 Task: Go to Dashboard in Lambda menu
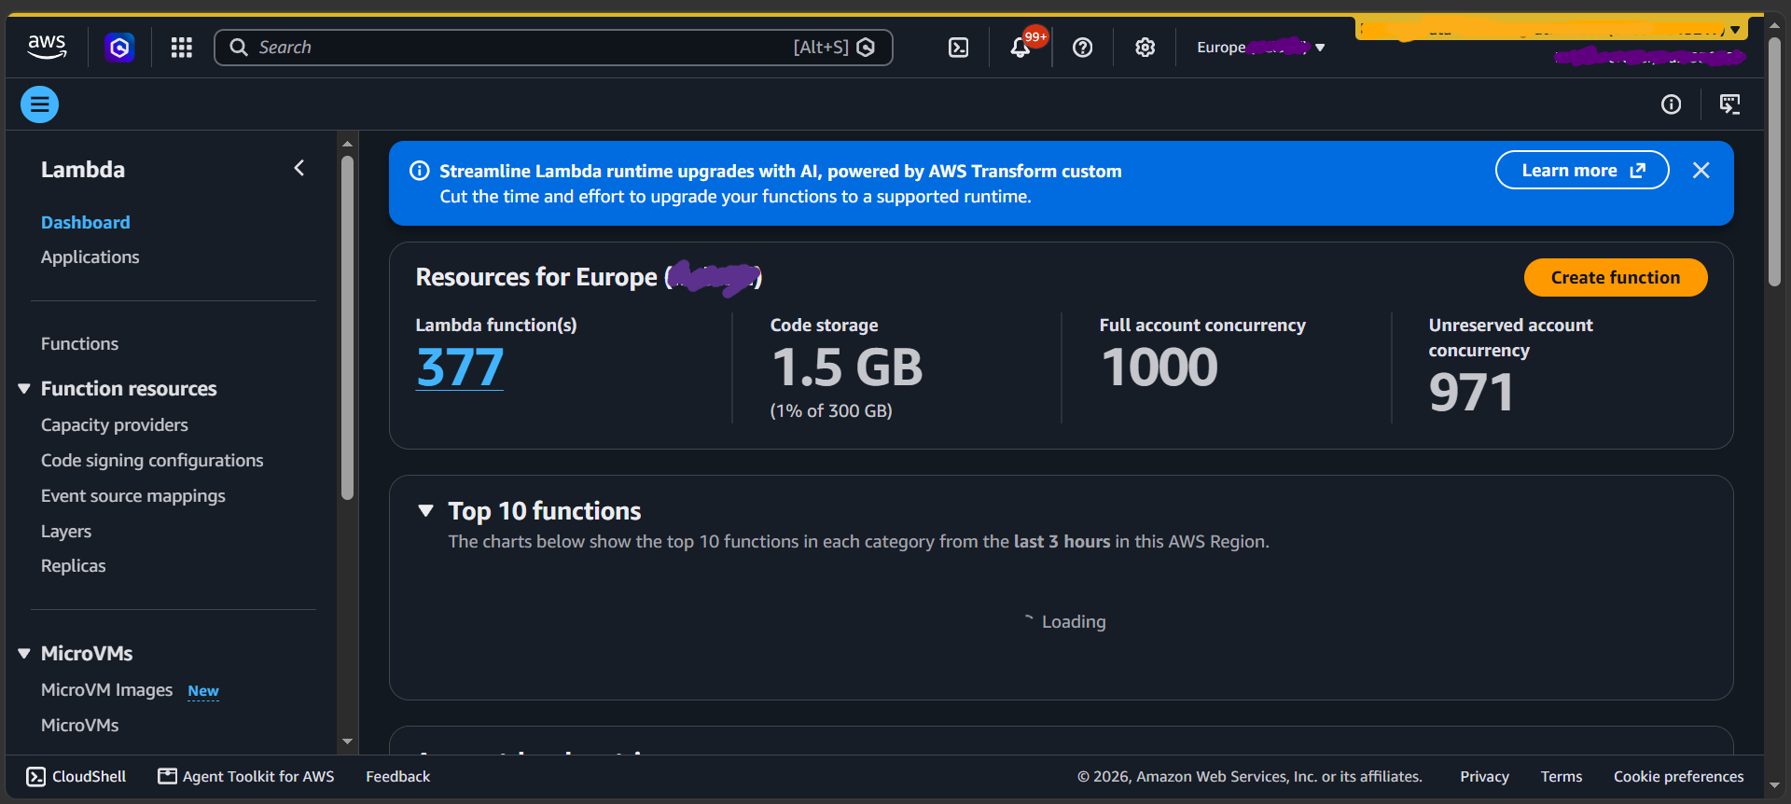pyautogui.click(x=86, y=222)
